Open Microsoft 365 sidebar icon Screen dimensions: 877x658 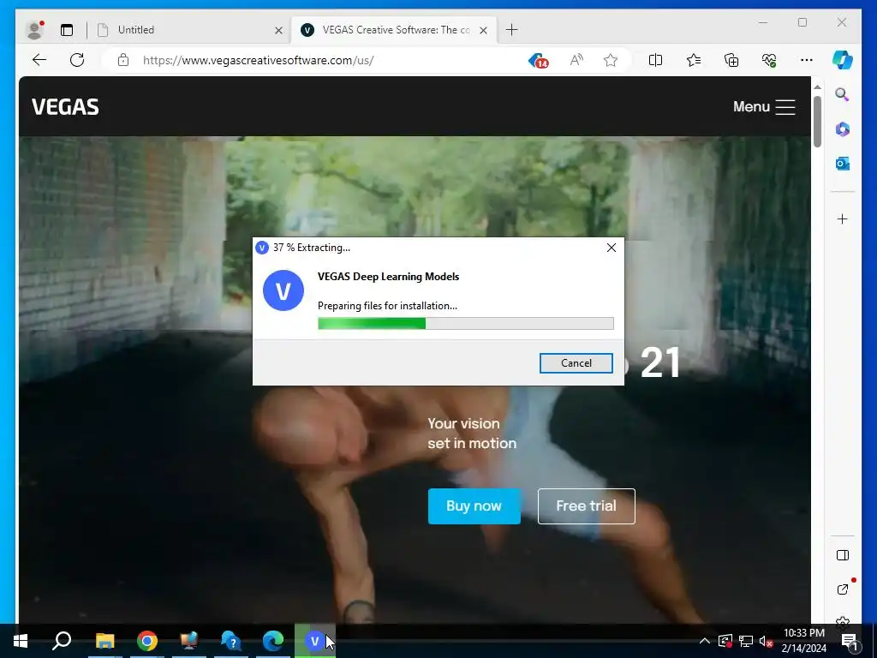[x=843, y=129]
